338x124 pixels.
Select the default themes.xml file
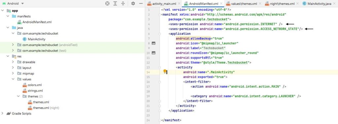tap(41, 102)
